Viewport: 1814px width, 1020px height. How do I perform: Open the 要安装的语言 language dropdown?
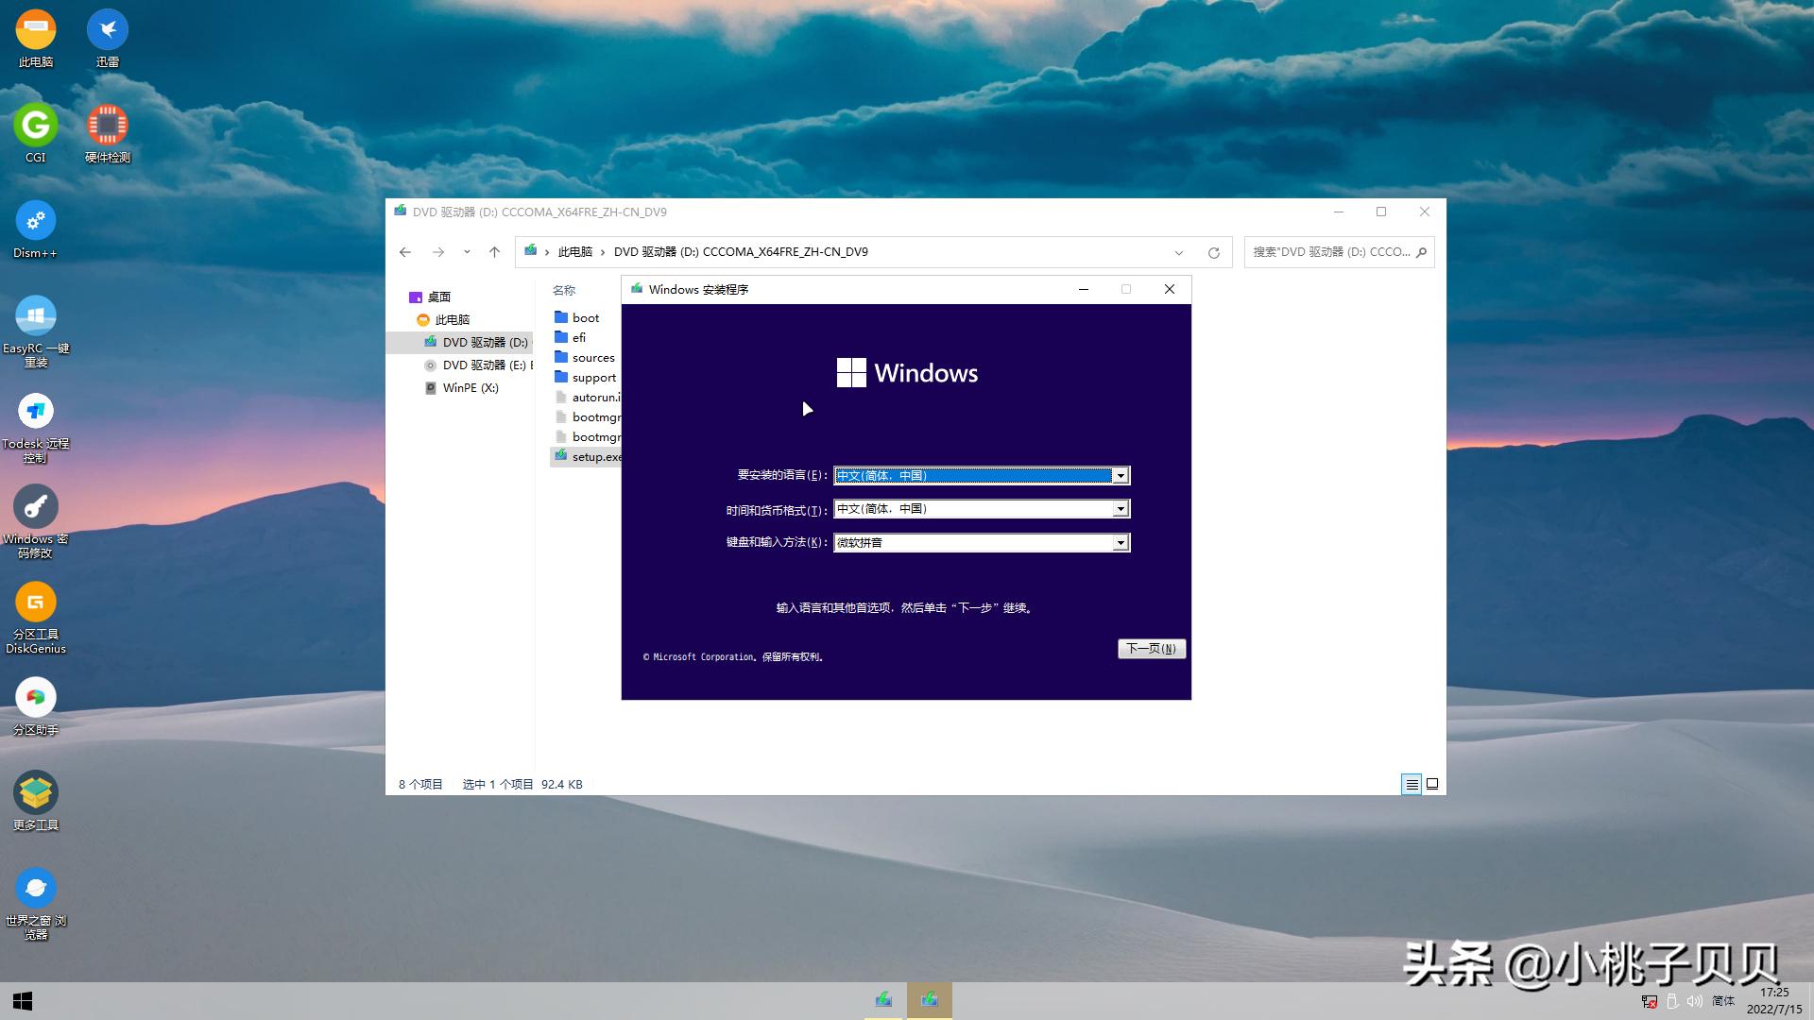click(1121, 475)
